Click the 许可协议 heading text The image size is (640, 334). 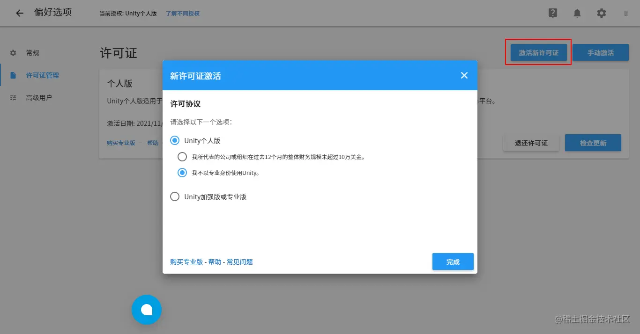coord(186,104)
